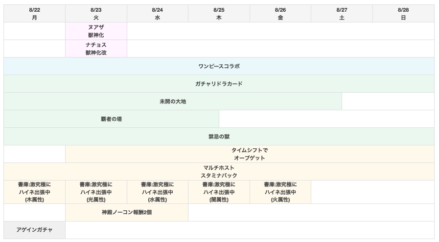Open the ガチャリドラカード event bar
Screen dimensions: 439x242
[x=219, y=84]
